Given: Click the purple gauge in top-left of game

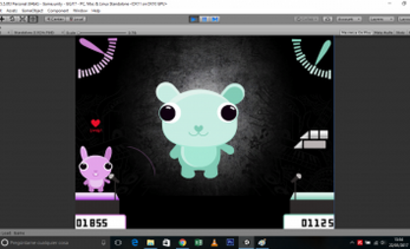Looking at the screenshot, I should pyautogui.click(x=97, y=58).
